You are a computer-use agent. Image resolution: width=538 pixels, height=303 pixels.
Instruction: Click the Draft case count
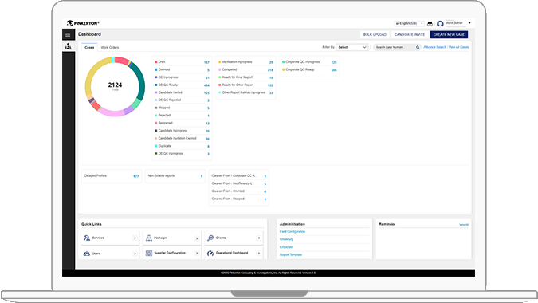(206, 62)
